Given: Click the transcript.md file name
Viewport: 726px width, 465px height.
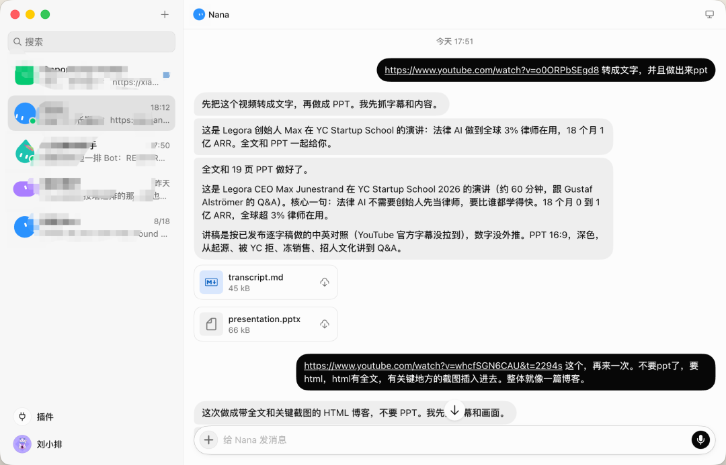Looking at the screenshot, I should pyautogui.click(x=255, y=277).
